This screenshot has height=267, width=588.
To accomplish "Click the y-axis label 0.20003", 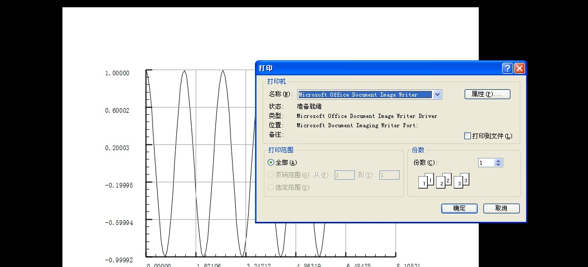I will click(117, 148).
